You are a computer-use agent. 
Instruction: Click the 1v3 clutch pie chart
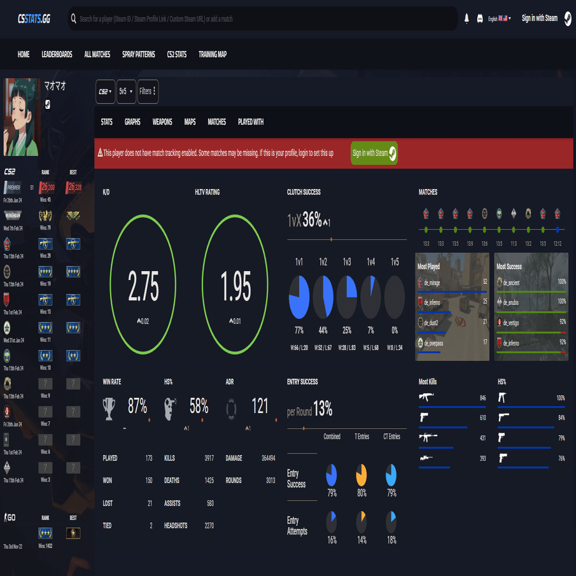click(347, 297)
